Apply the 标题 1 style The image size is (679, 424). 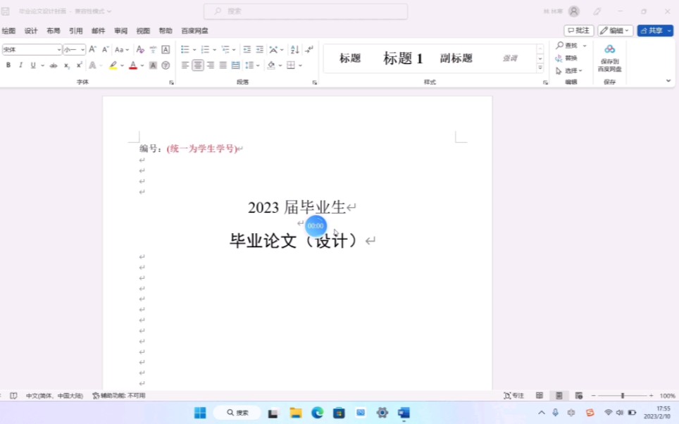[401, 58]
